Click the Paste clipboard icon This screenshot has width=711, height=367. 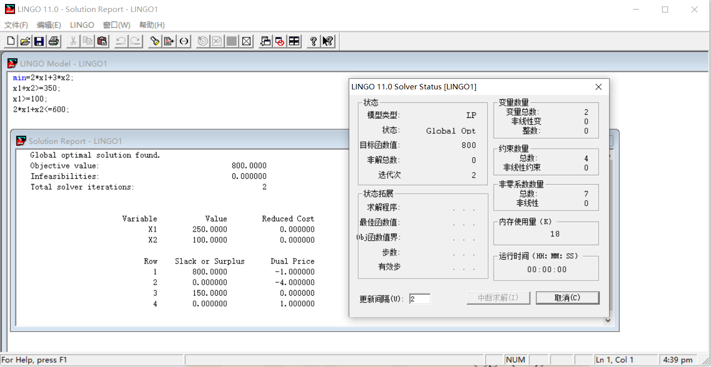(x=102, y=41)
